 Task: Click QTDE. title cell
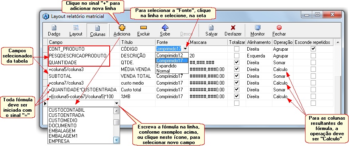click(x=137, y=63)
